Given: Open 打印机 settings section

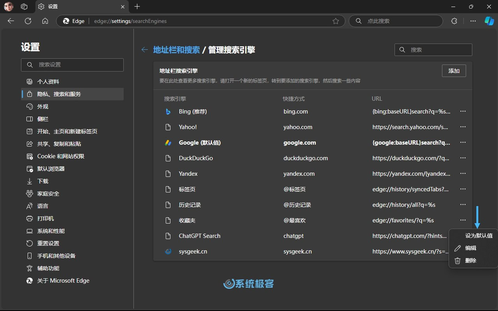Looking at the screenshot, I should [72, 218].
